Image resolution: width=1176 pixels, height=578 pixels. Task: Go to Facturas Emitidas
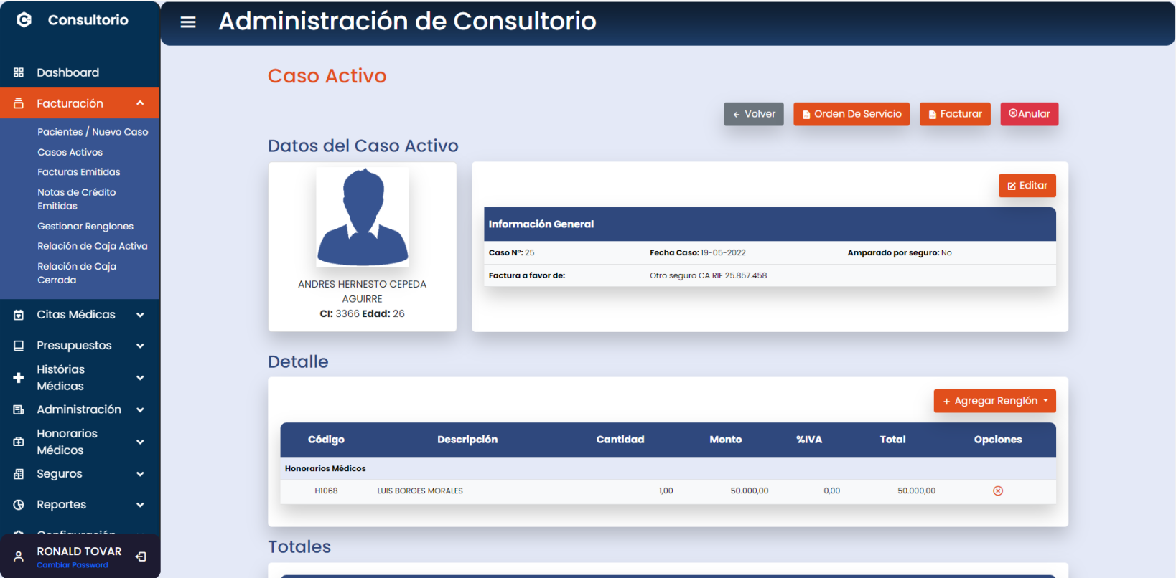click(79, 172)
